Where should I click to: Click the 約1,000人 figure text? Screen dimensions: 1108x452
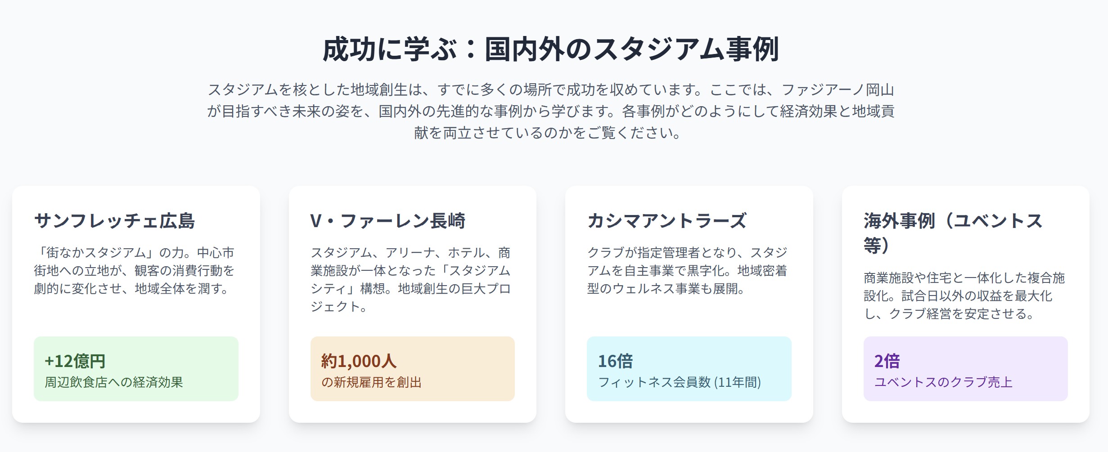[359, 361]
